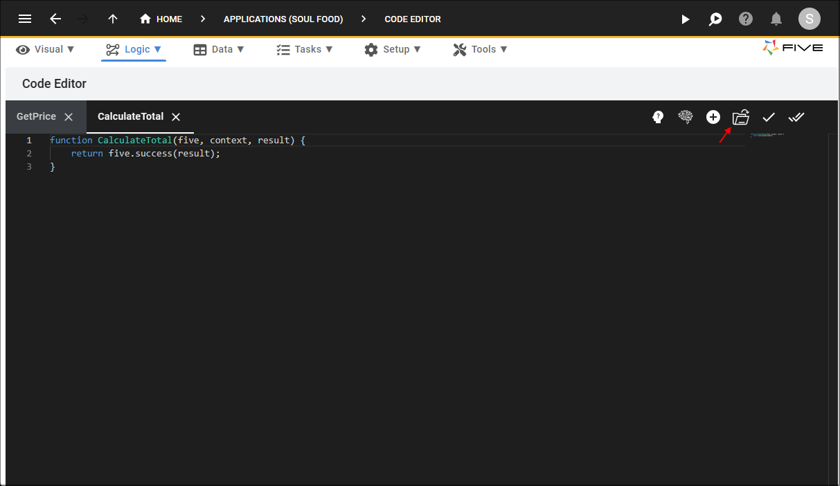840x486 pixels.
Task: Open the user avatar S
Action: pyautogui.click(x=810, y=19)
